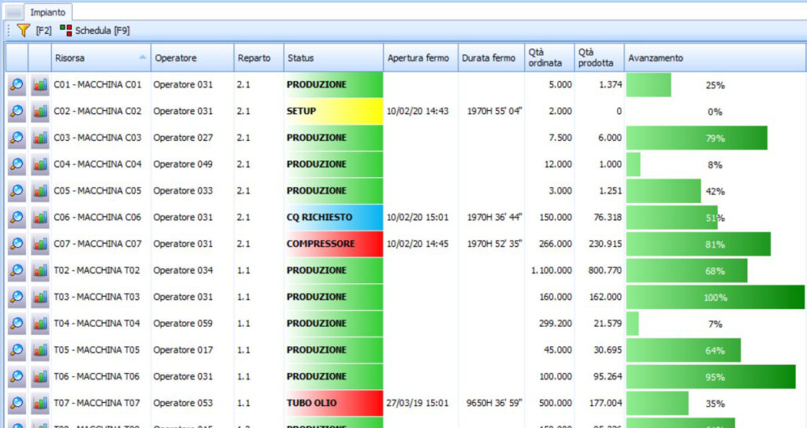Select the yellow SETUP status cell
The image size is (807, 428).
tap(333, 112)
